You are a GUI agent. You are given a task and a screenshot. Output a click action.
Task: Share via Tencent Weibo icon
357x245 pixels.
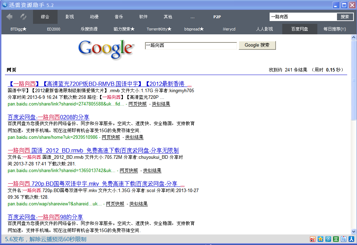pyautogui.click(x=328, y=239)
